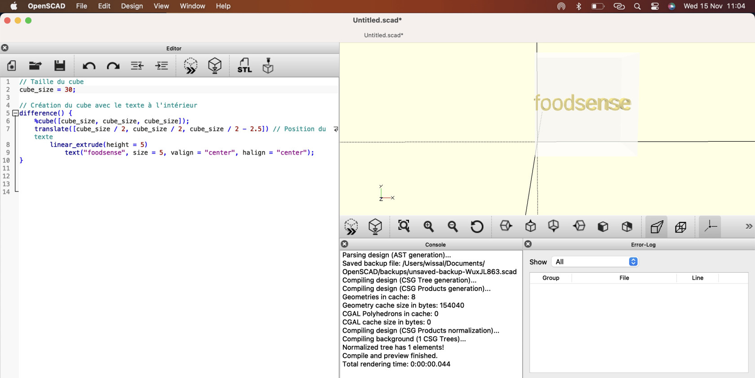This screenshot has width=755, height=378.
Task: Close the Editor panel
Action: click(x=5, y=48)
